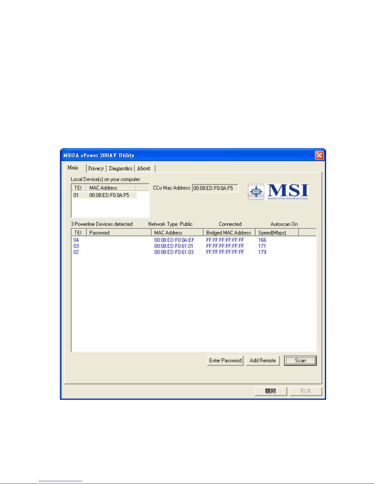Click the Add Remote button
The height and width of the screenshot is (484, 374).
[263, 361]
